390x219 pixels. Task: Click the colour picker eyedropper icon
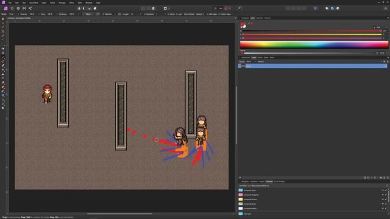[x=249, y=23]
